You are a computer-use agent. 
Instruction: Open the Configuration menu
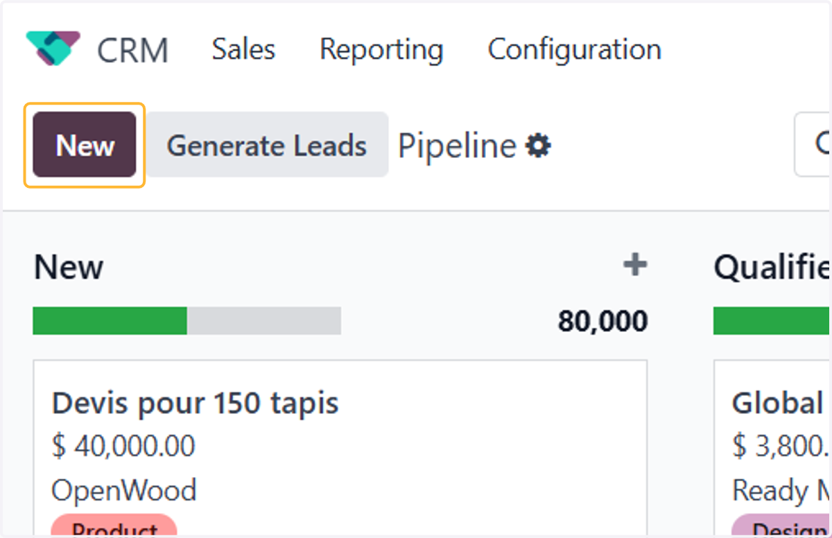pyautogui.click(x=574, y=50)
